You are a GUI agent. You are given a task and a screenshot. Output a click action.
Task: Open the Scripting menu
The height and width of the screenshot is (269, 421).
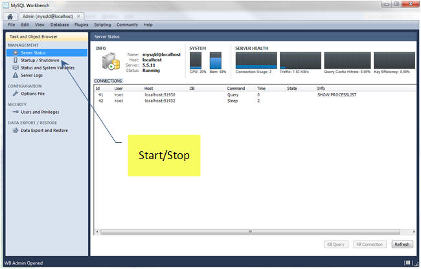click(x=102, y=25)
